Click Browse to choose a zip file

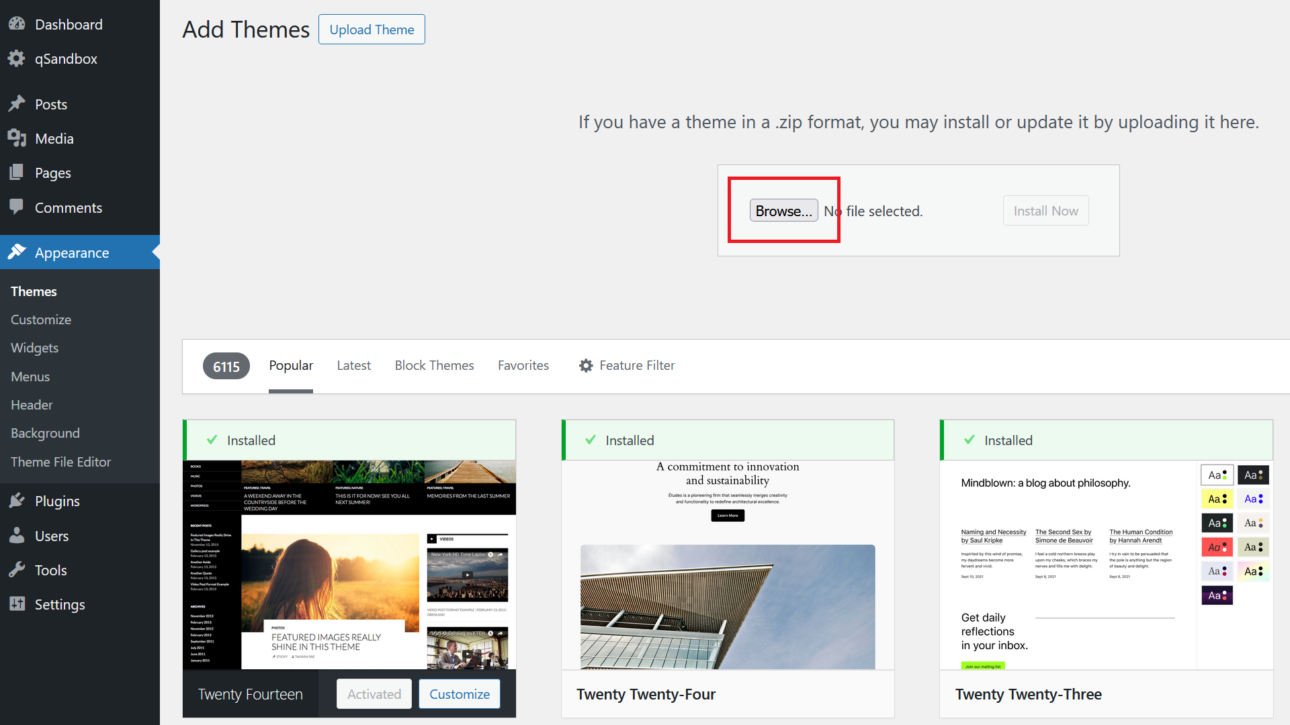[783, 211]
